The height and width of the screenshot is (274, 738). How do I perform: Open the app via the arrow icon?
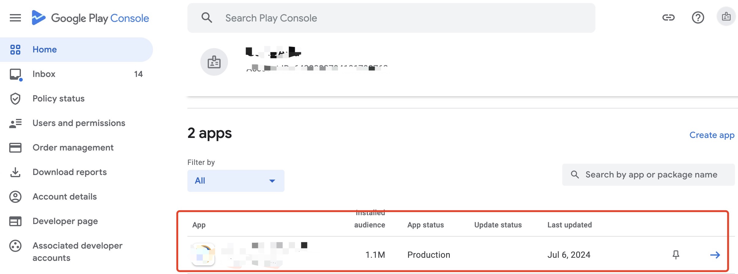click(x=715, y=255)
